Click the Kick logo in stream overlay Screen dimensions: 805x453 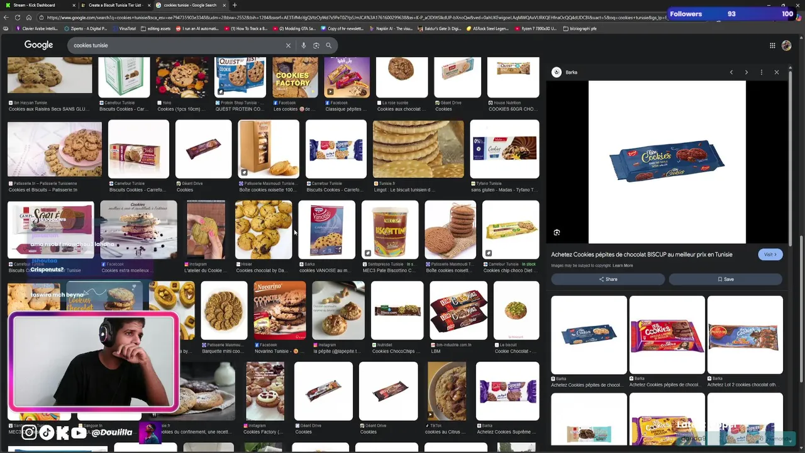62,432
